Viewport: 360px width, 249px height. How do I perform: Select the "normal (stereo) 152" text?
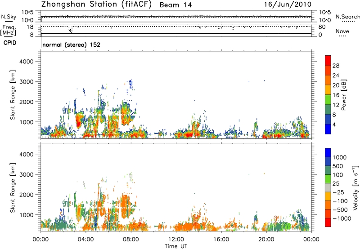[x=72, y=44]
